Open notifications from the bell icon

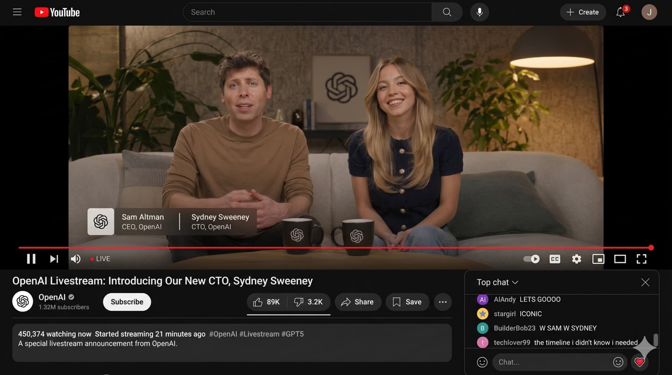620,12
